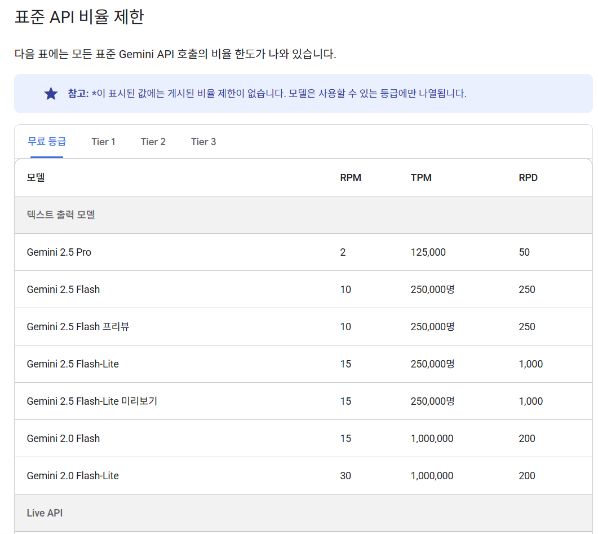
Task: Click RPM 10 in Gemini 2.5 Flash 프리뷰 row
Action: 345,327
